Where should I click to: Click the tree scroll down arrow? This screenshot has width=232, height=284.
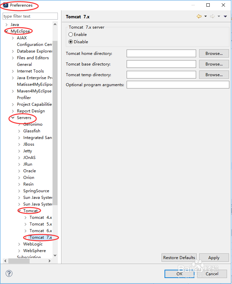pyautogui.click(x=55, y=255)
